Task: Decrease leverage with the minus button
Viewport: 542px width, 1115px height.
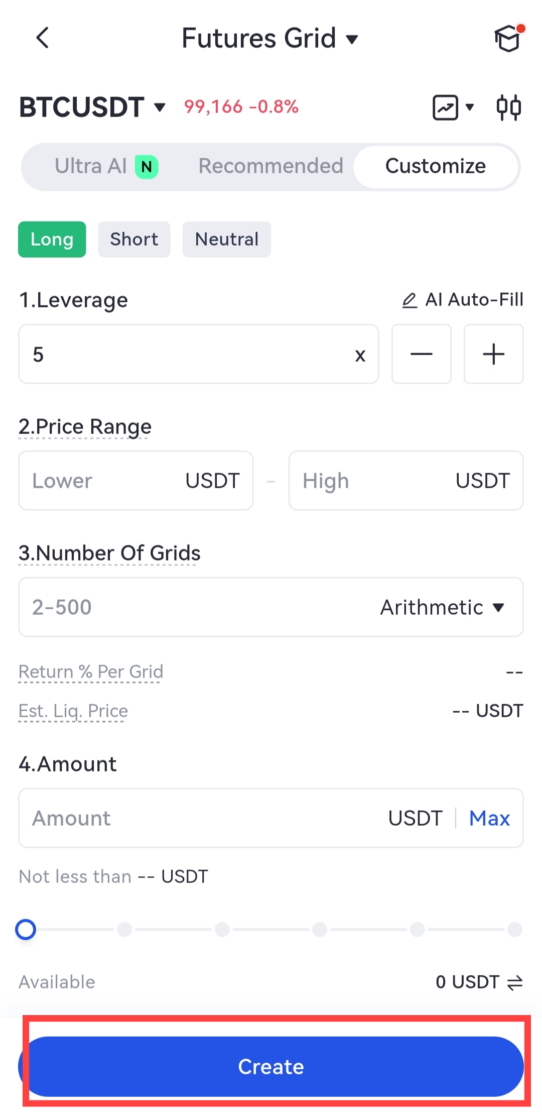Action: click(x=421, y=354)
